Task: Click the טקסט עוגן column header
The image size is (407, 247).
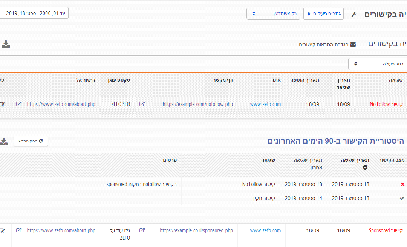Action: tap(119, 80)
